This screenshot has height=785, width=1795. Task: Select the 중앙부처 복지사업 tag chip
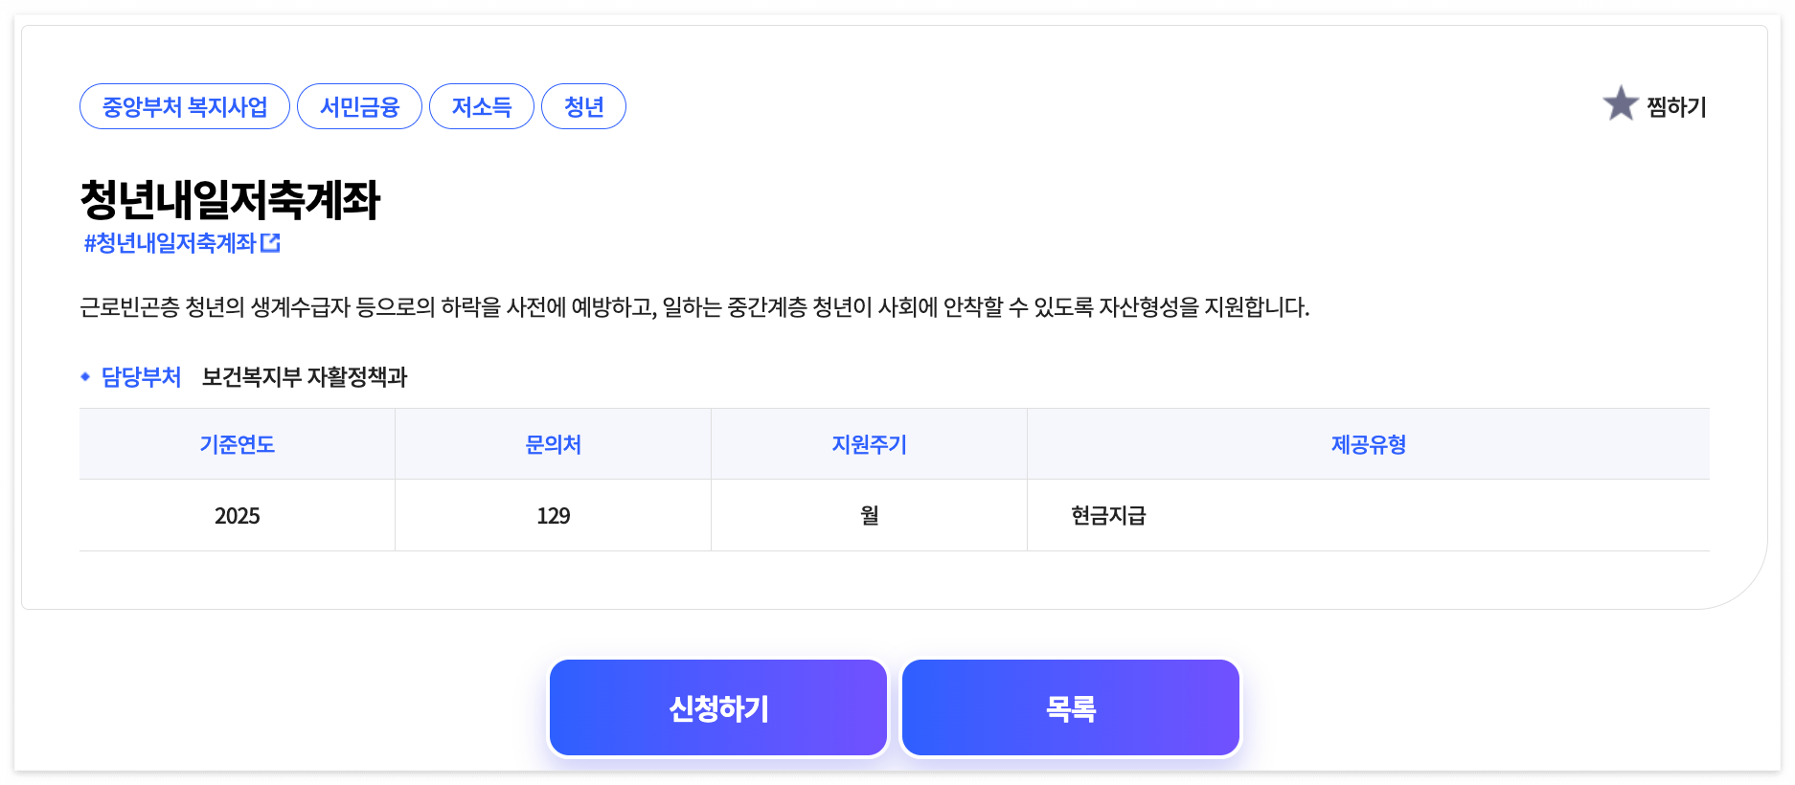tap(184, 105)
